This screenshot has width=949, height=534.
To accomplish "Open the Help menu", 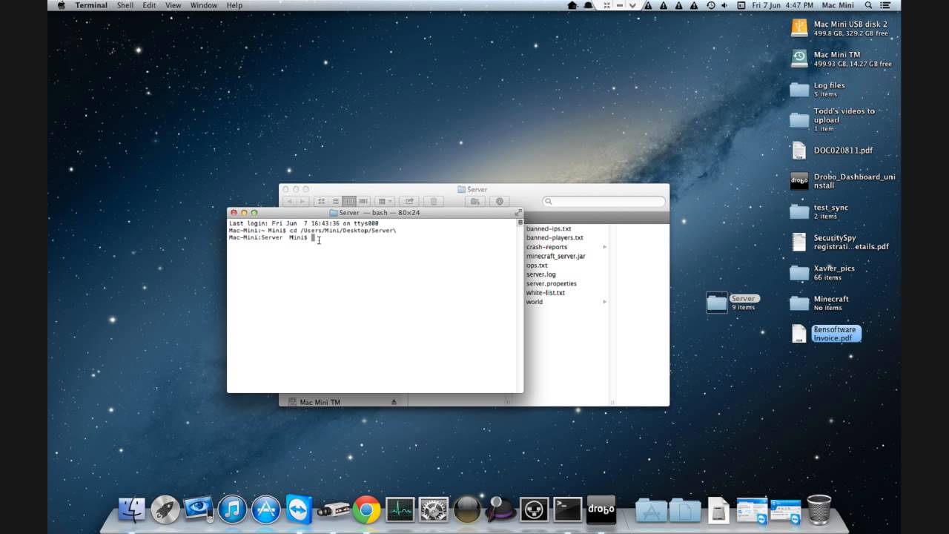I will (x=234, y=5).
